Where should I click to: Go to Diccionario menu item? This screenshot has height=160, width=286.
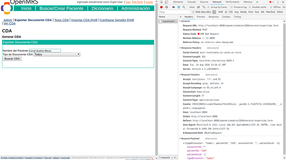pyautogui.click(x=102, y=8)
